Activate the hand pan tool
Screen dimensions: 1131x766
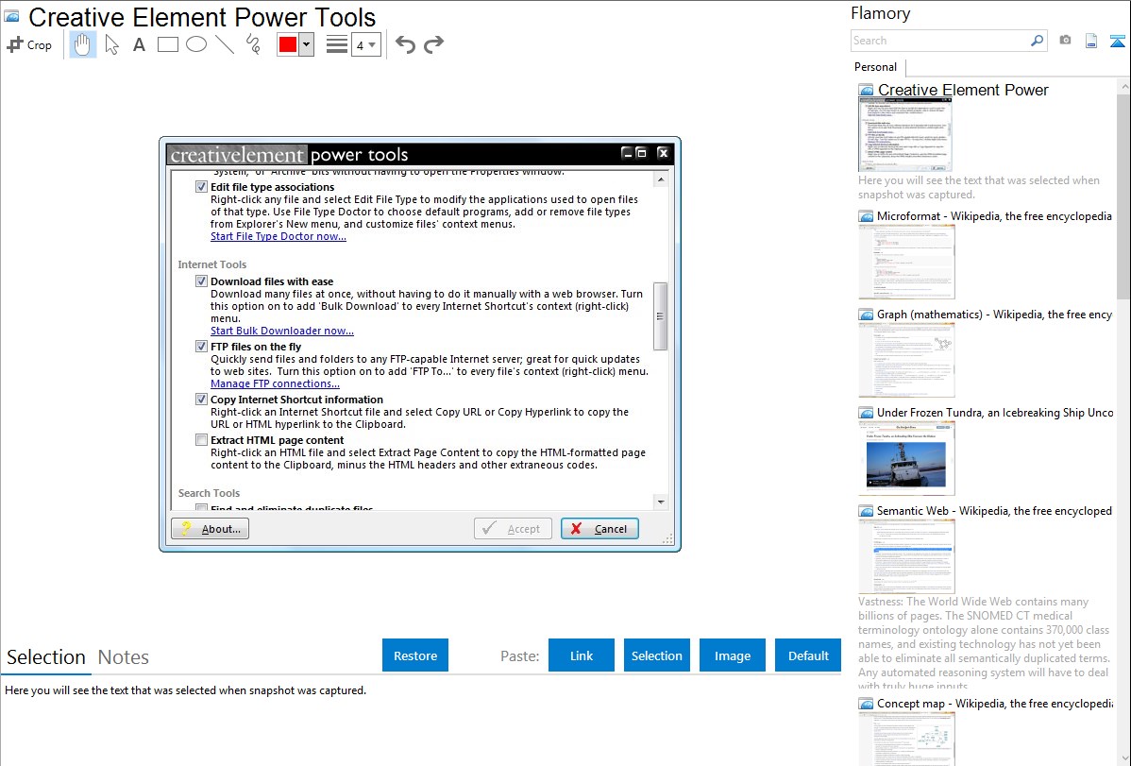point(83,44)
